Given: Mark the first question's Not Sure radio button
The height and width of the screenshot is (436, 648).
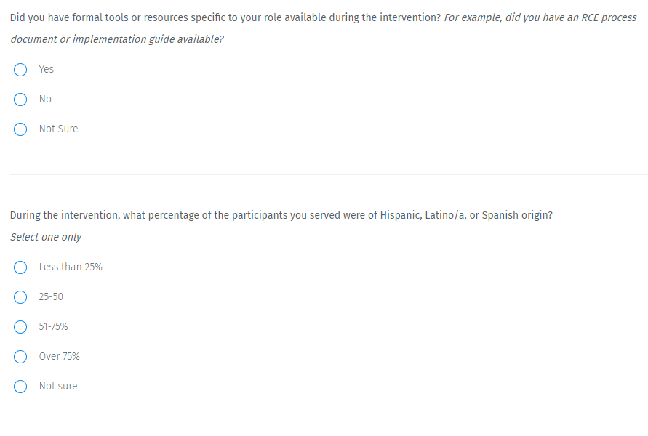Looking at the screenshot, I should click(22, 129).
